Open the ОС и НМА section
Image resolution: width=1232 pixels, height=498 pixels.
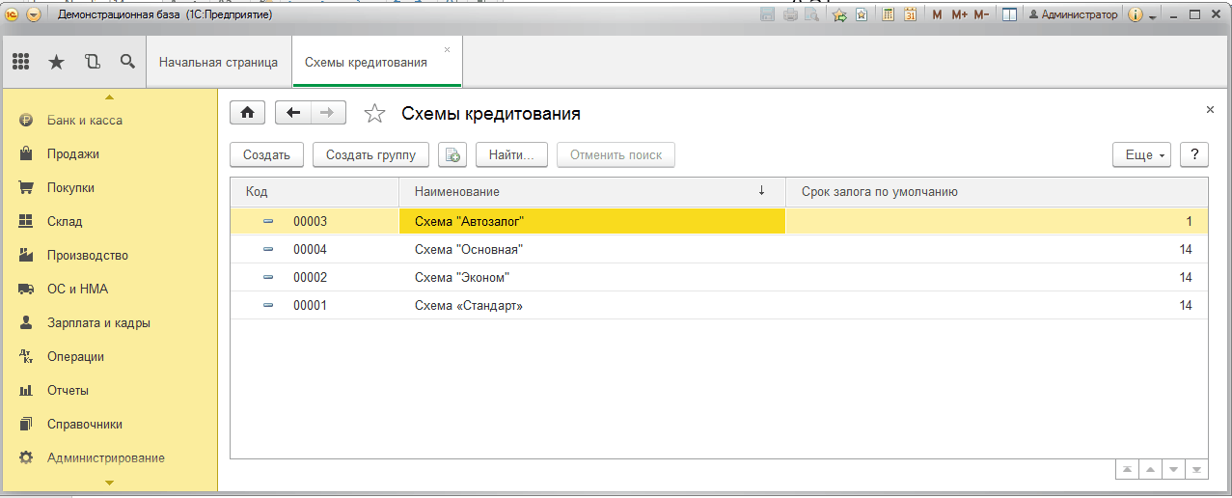tap(109, 290)
